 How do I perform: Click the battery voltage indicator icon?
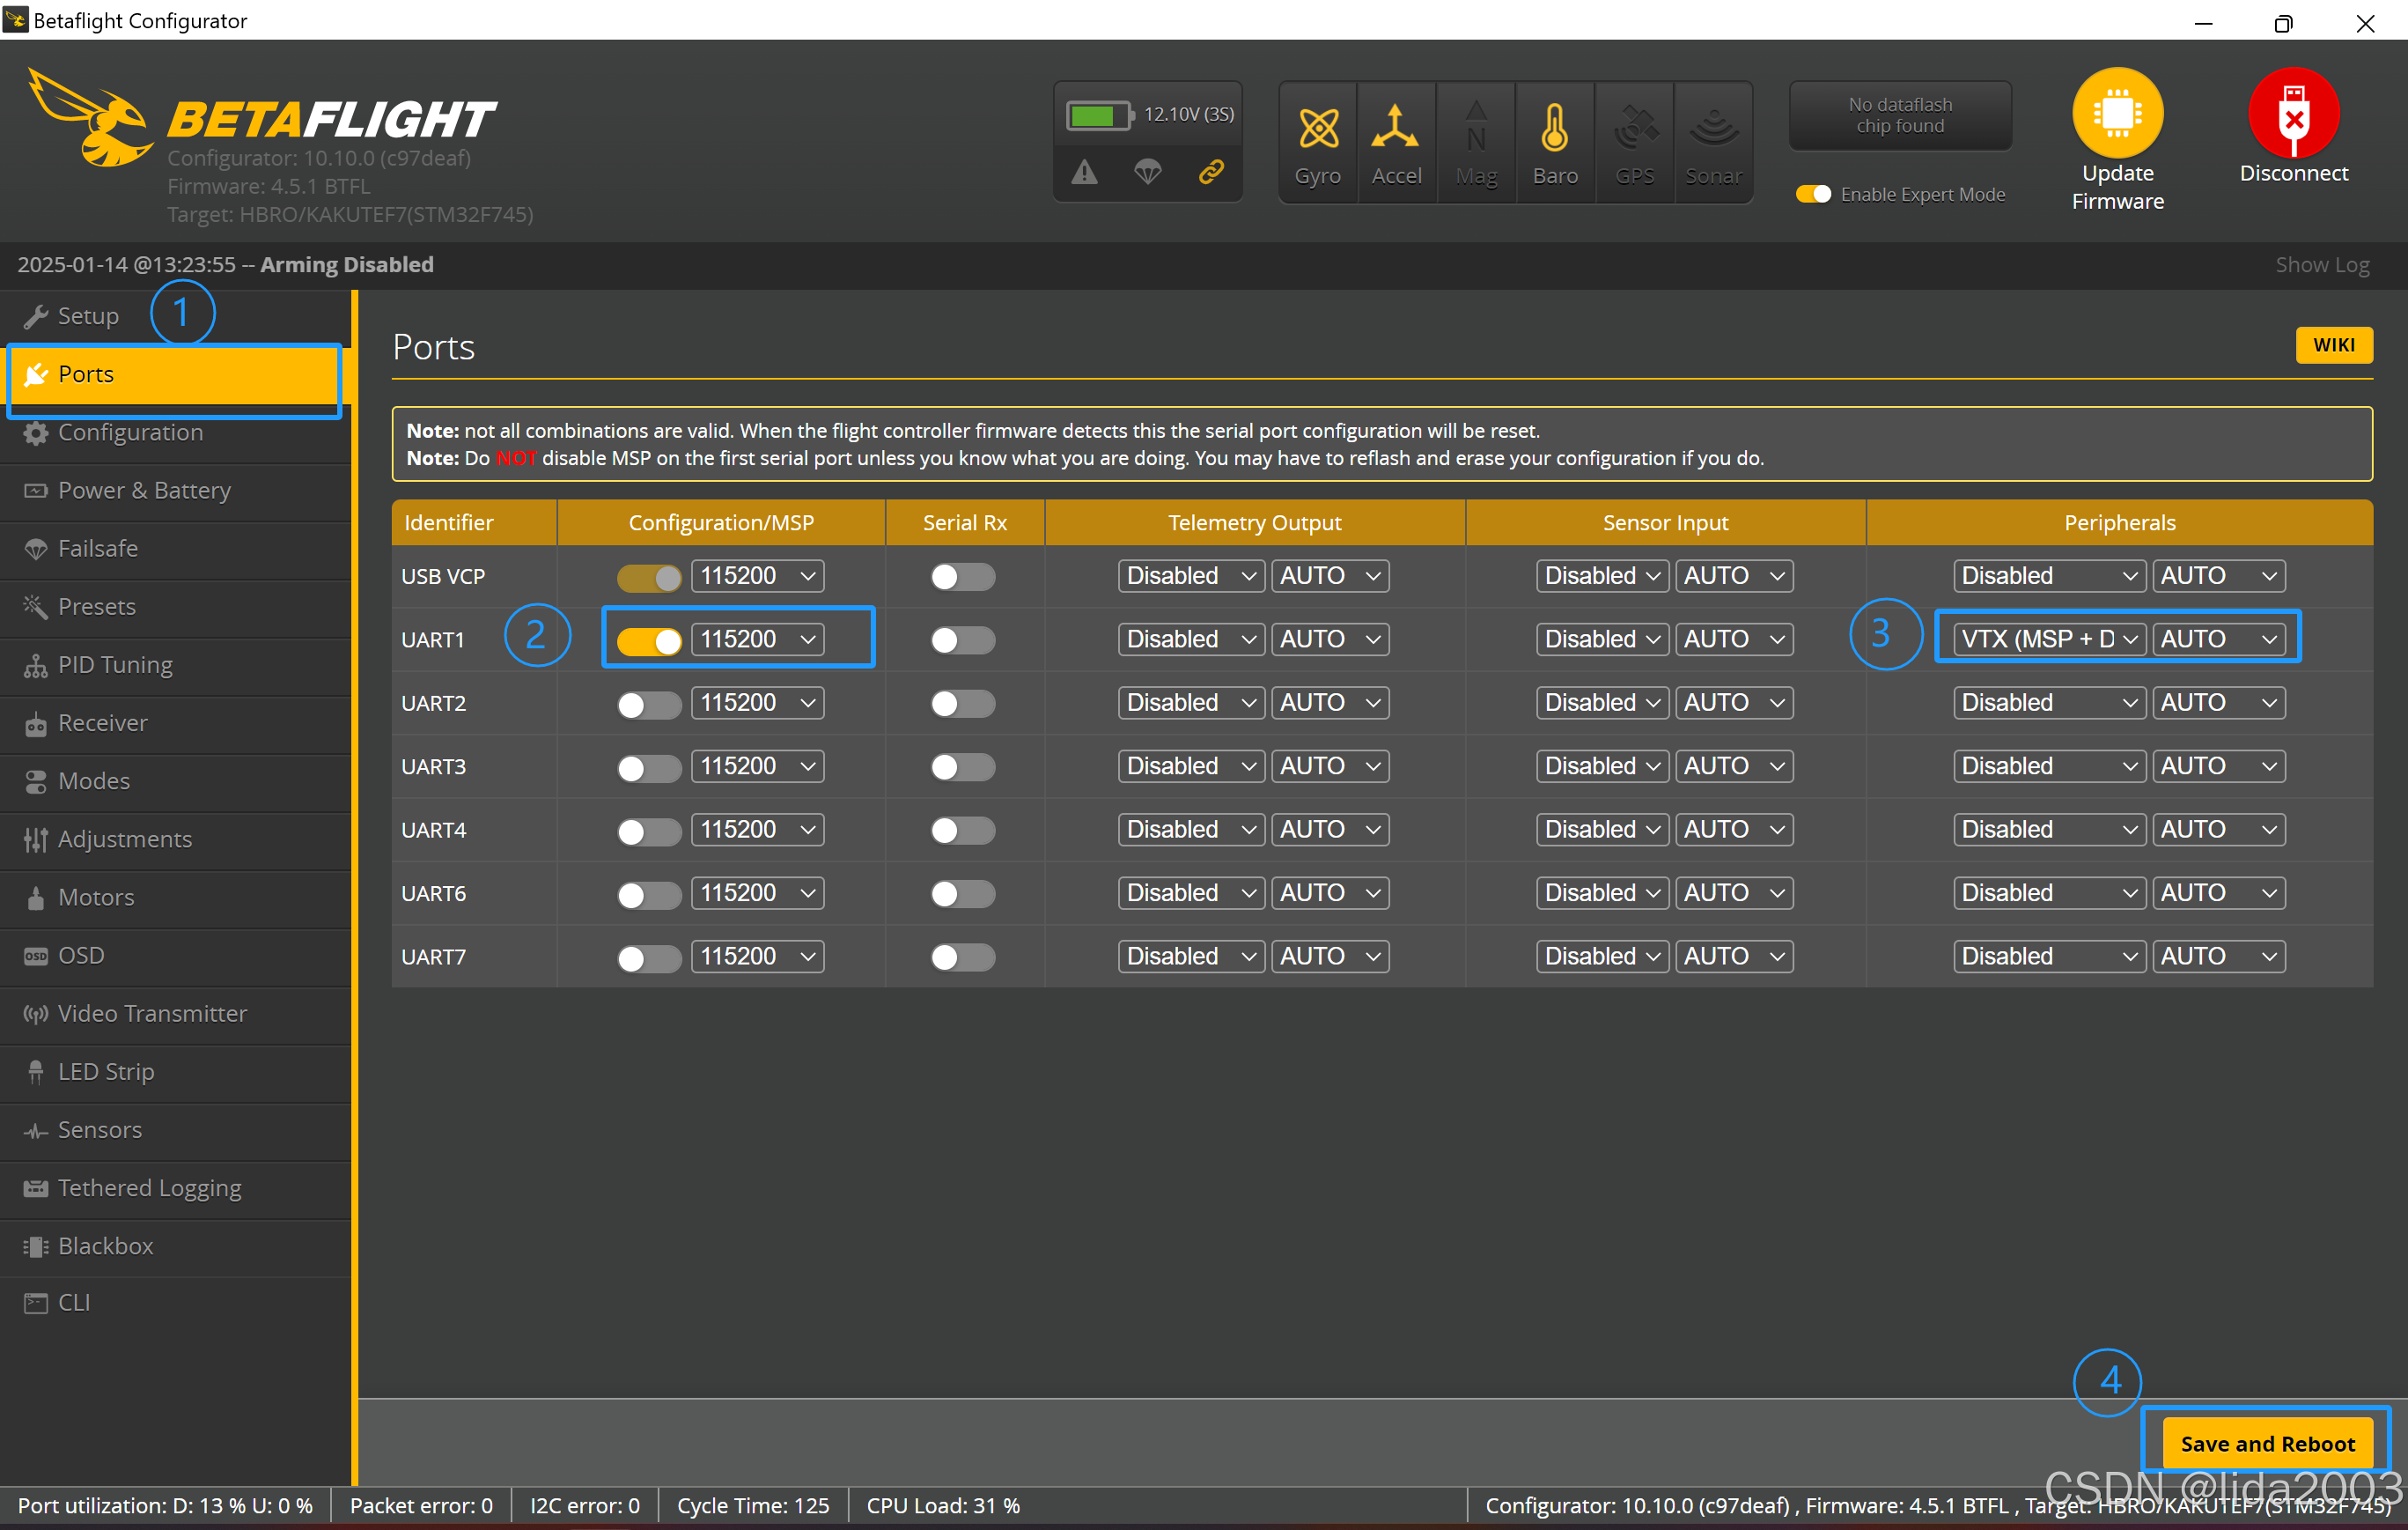click(1099, 115)
